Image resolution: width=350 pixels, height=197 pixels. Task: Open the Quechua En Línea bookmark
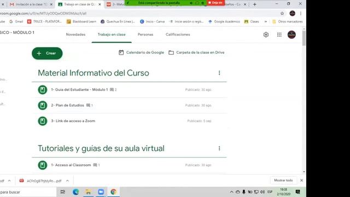click(x=118, y=21)
